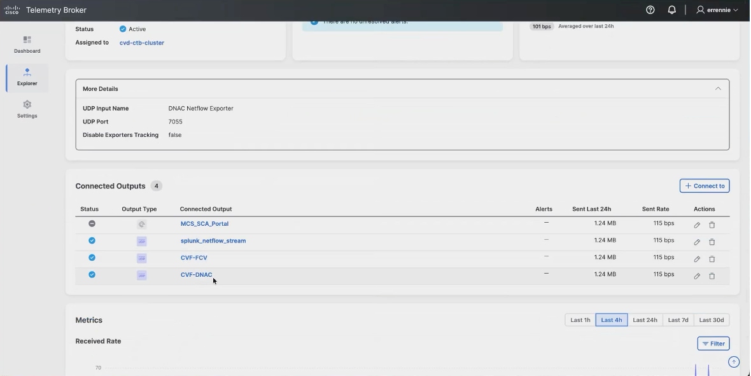Edit the CVF-FCV connection with pencil icon

pos(697,259)
